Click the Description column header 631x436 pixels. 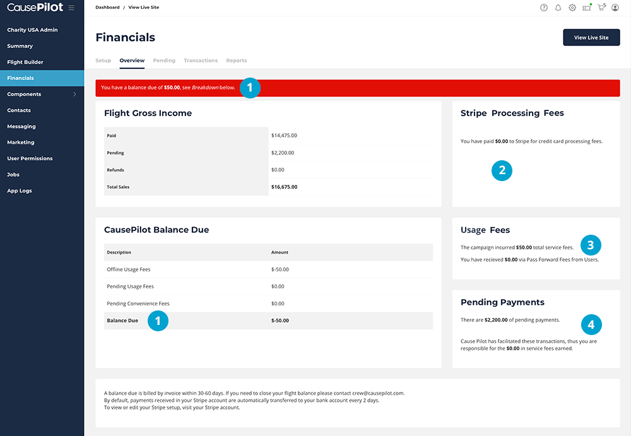click(x=119, y=252)
